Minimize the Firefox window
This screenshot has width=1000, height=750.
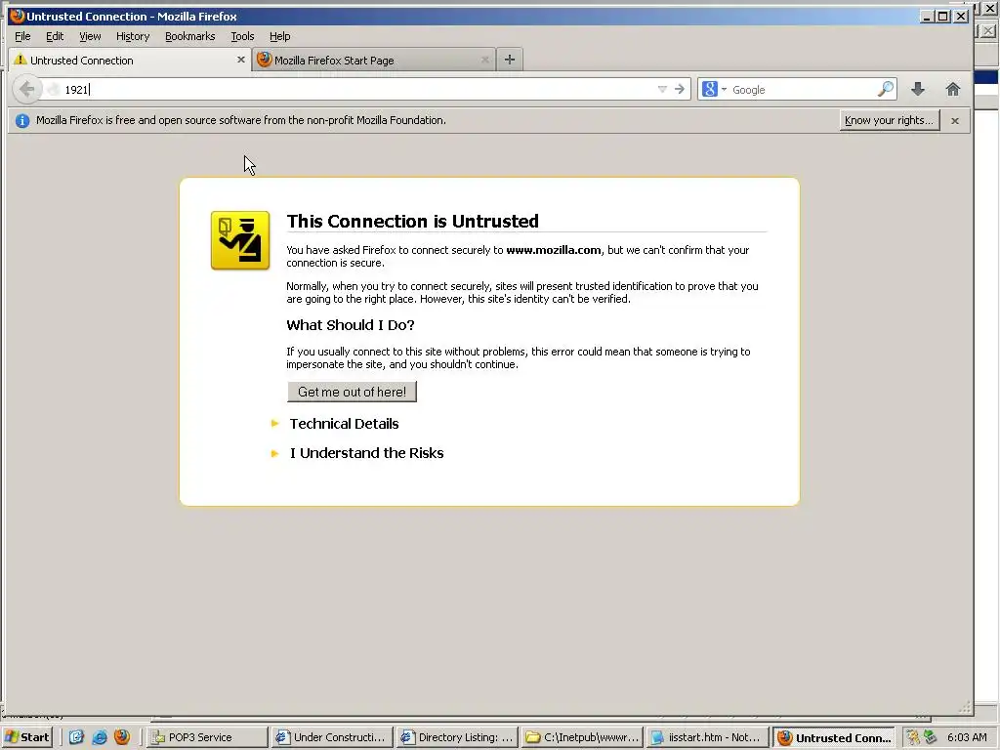[x=928, y=16]
